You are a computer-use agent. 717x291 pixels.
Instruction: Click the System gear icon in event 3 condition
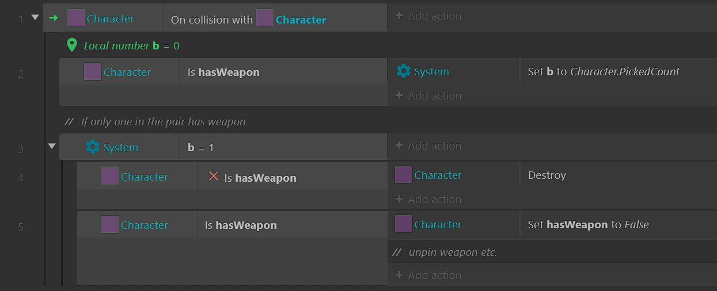pyautogui.click(x=92, y=147)
